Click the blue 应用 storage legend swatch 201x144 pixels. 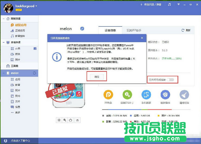tap(131, 116)
